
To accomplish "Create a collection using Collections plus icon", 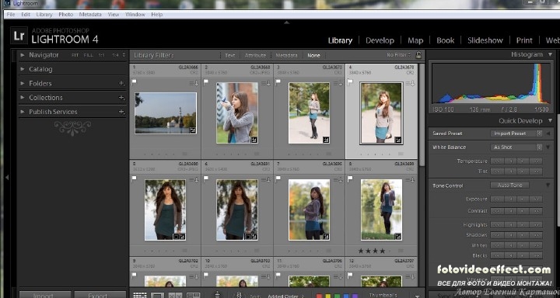I will 122,98.
